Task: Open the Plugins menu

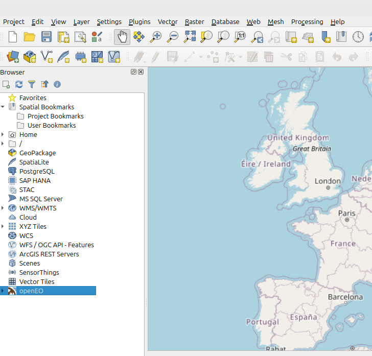Action: [139, 22]
